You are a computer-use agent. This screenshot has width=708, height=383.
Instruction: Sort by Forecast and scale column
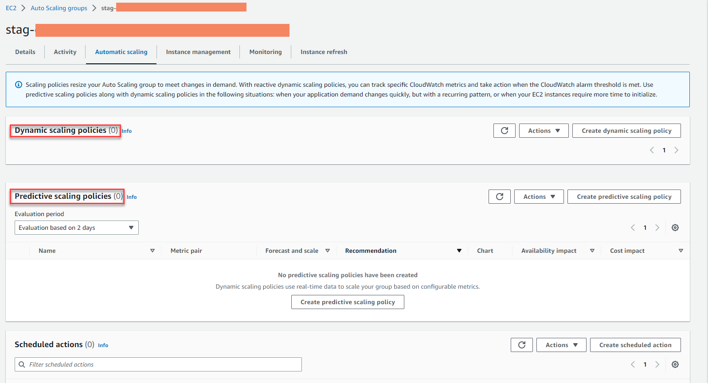(328, 251)
